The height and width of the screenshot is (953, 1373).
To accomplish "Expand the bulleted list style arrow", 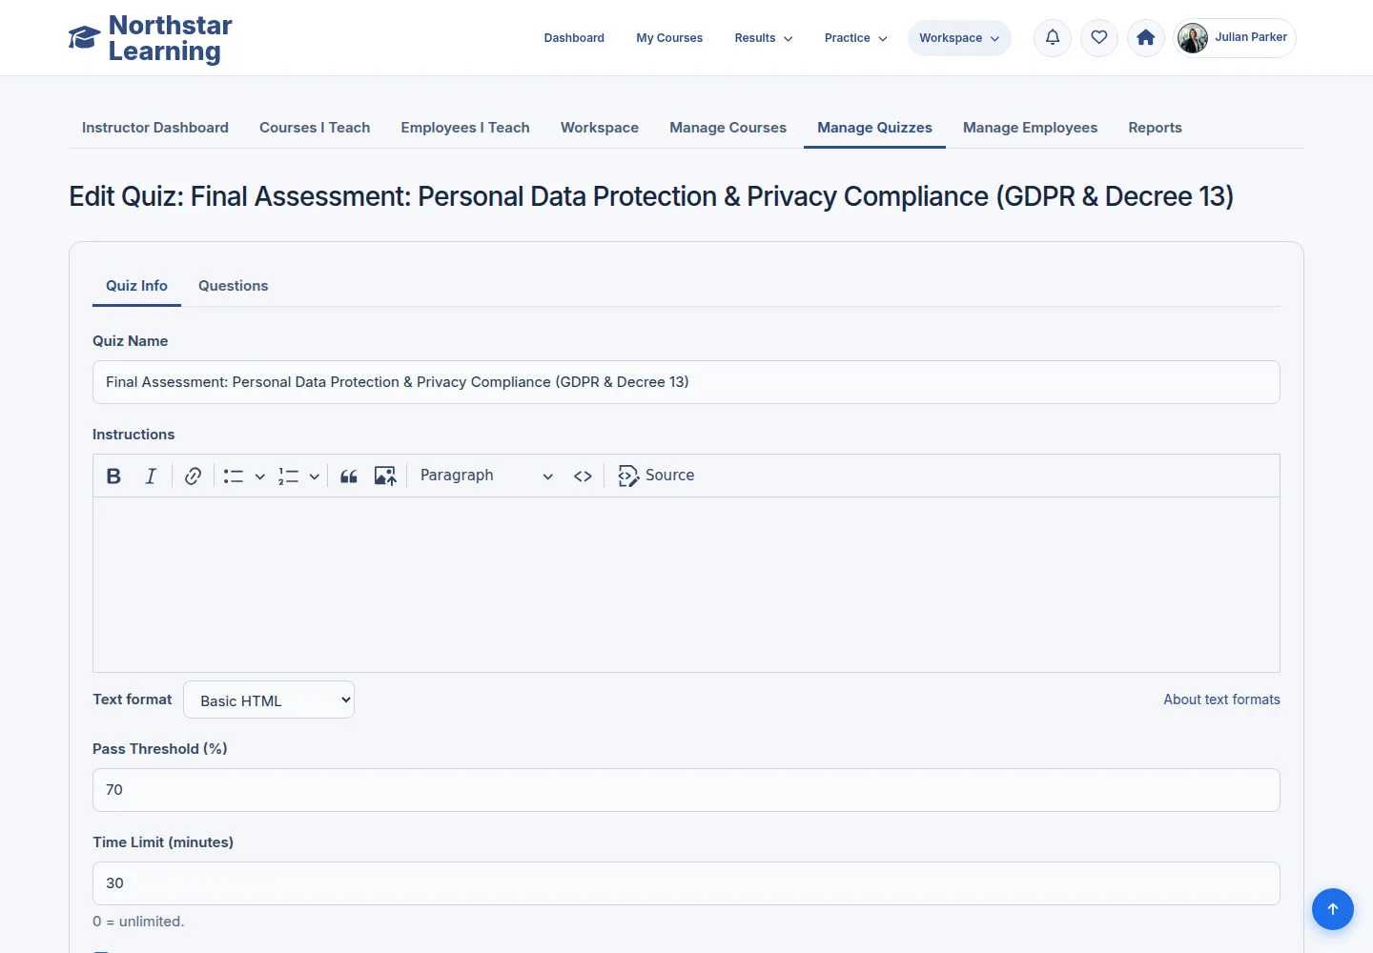I will click(259, 476).
